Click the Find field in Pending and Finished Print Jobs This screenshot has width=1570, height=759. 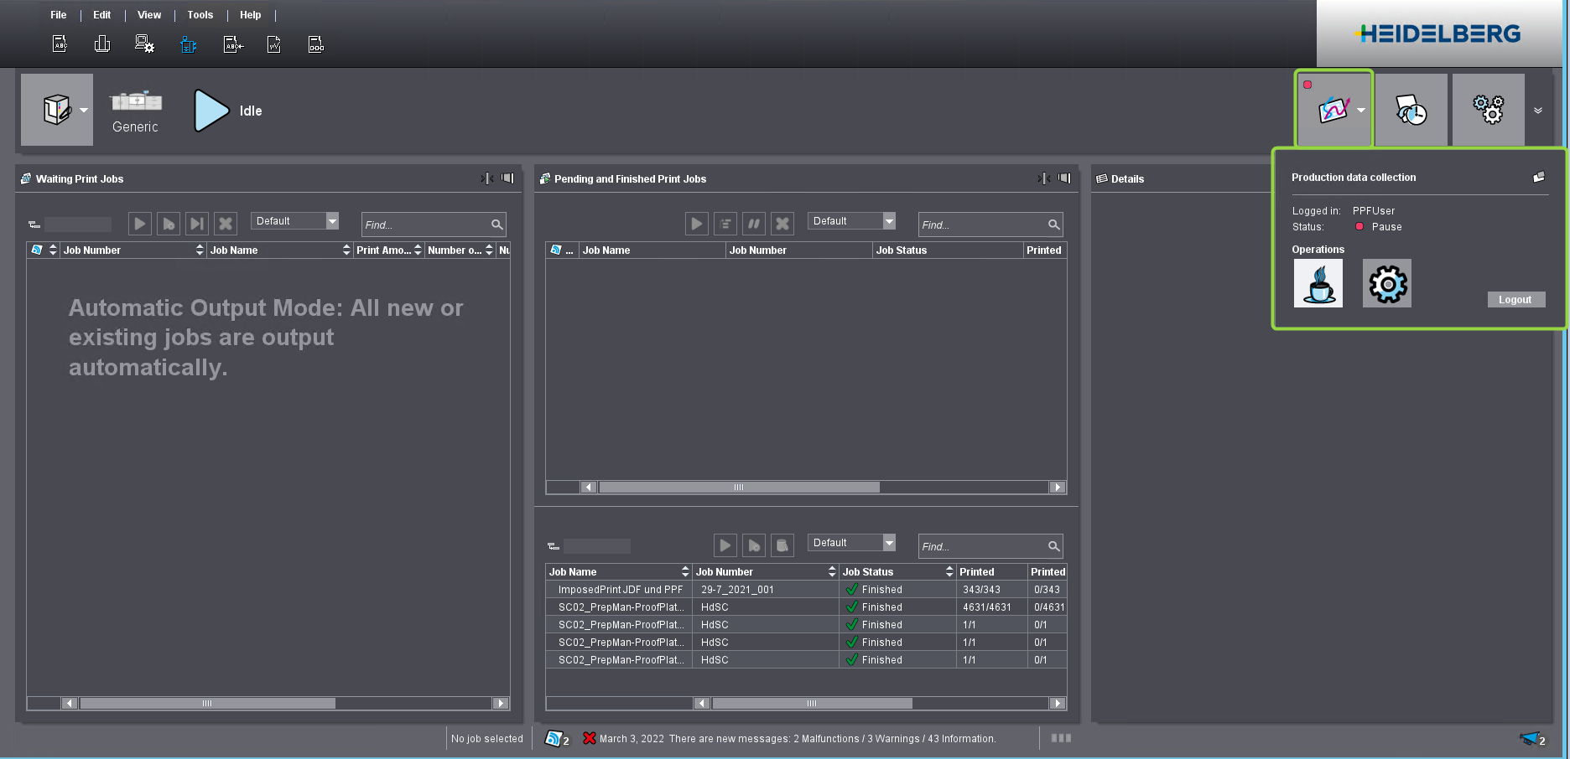click(981, 225)
